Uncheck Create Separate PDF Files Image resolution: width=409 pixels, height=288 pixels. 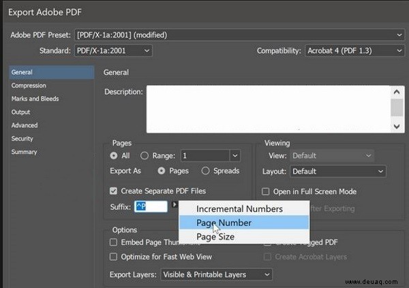[113, 191]
